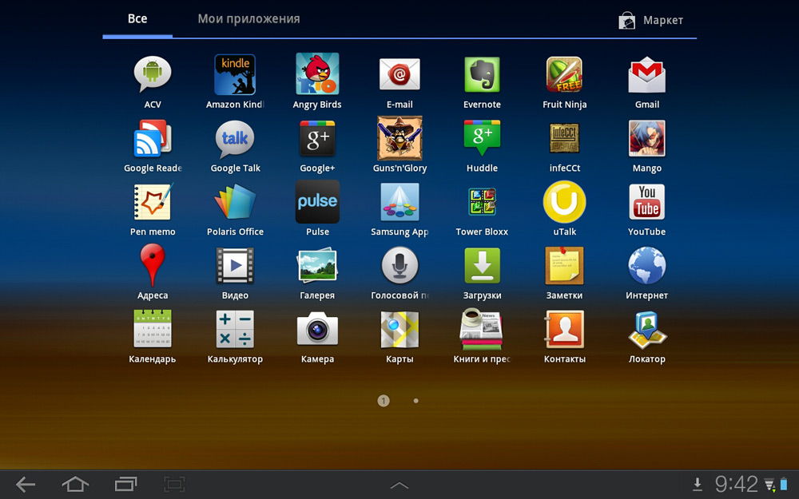The height and width of the screenshot is (499, 799).
Task: Launch Голосовой поиск voice search
Action: [x=399, y=265]
